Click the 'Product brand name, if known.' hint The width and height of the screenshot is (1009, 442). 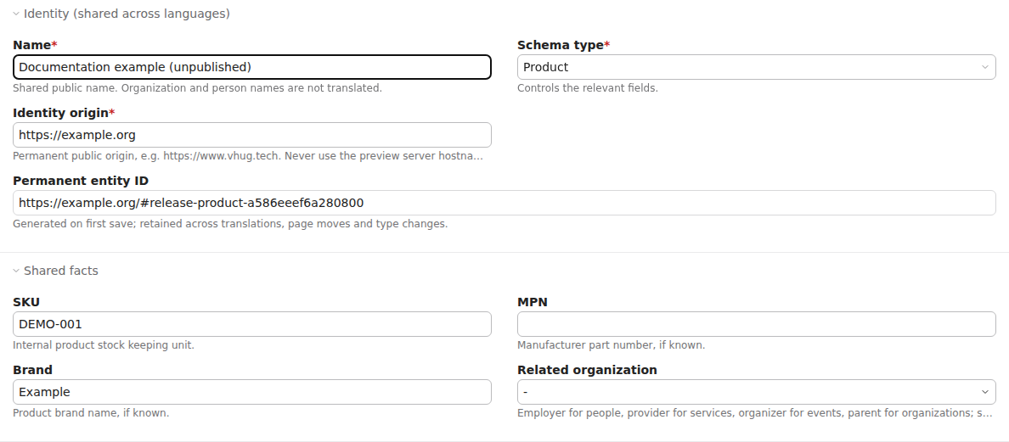91,413
